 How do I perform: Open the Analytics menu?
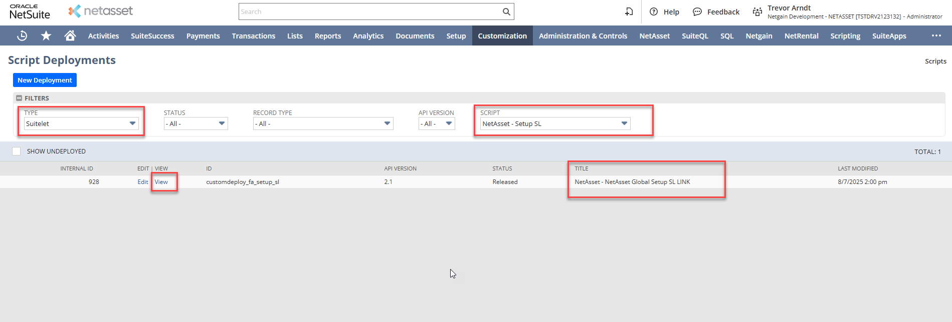pyautogui.click(x=368, y=35)
